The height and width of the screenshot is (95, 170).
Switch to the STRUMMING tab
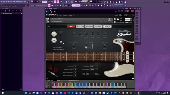tap(98, 27)
